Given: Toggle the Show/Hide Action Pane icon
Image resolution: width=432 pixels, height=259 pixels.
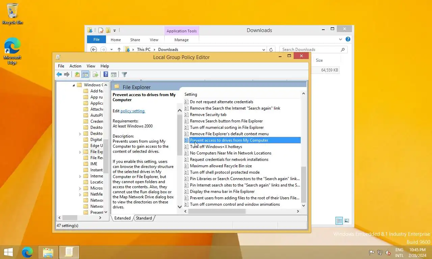Looking at the screenshot, I should click(x=114, y=75).
